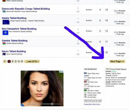Click the Modeling advertisement image

42,88
